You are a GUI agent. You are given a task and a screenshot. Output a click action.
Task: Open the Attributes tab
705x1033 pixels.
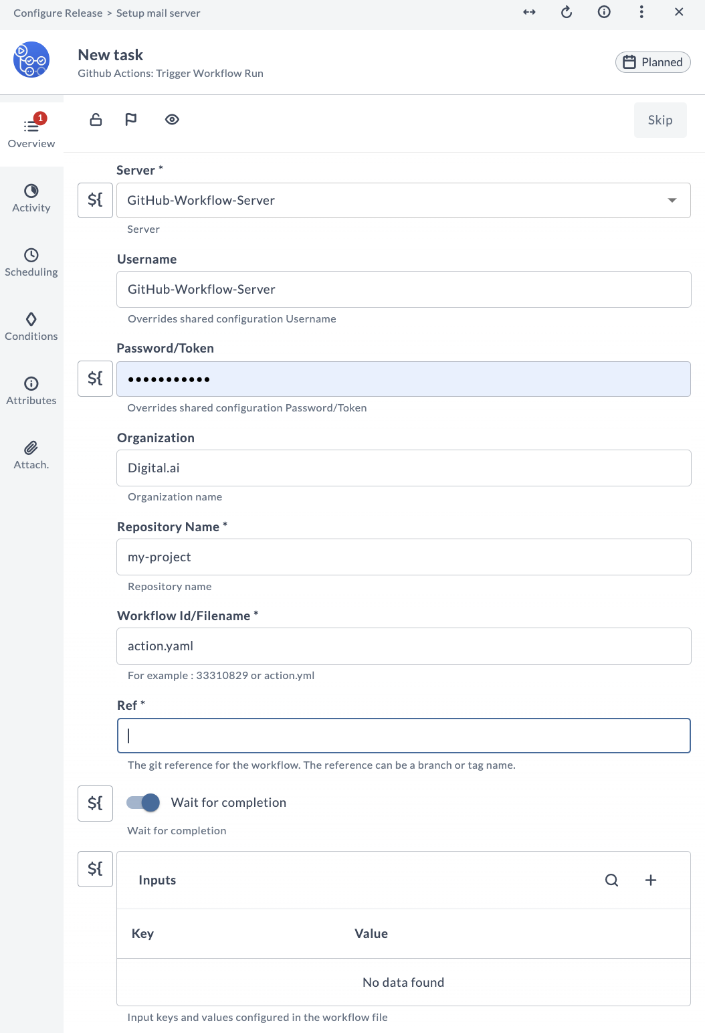click(x=31, y=391)
